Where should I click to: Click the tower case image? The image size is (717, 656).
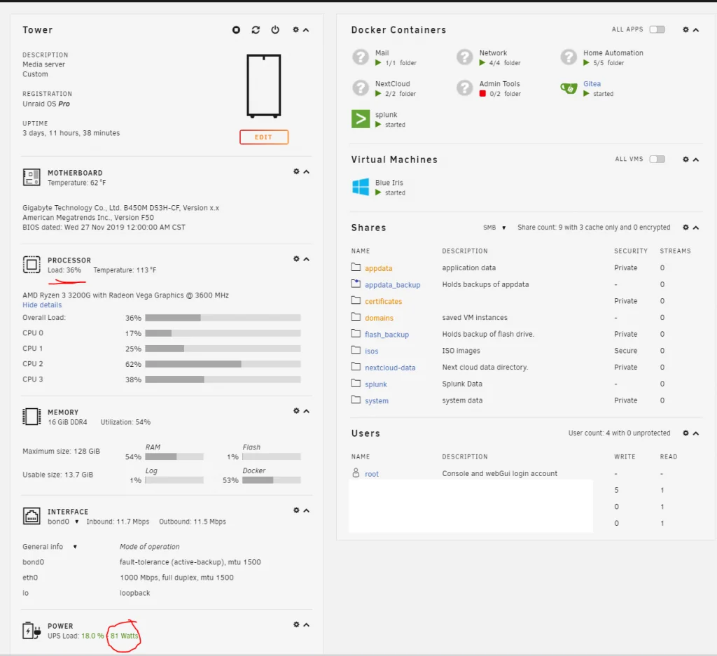264,86
